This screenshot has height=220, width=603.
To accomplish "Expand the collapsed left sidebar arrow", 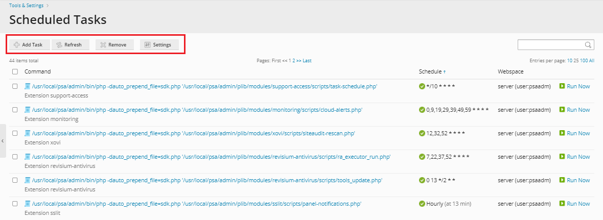I will pos(3,140).
